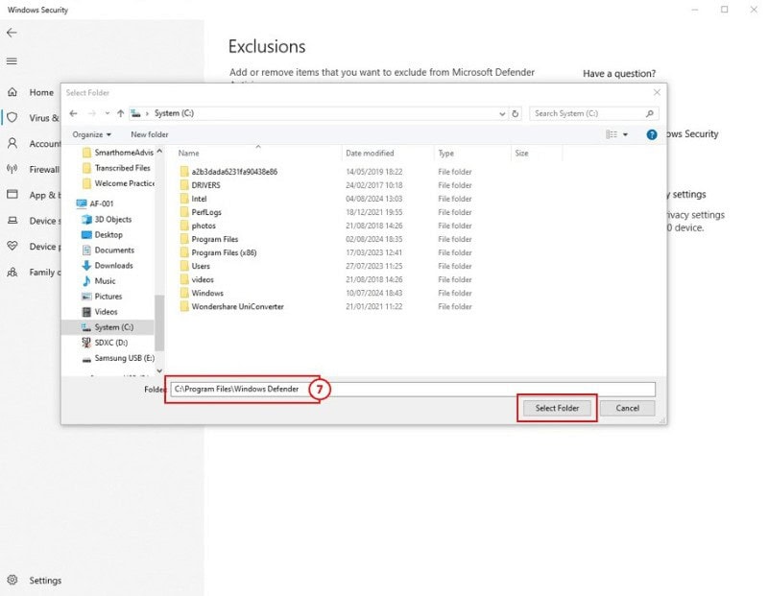This screenshot has height=596, width=768.
Task: Open the view options dropdown arrow
Action: [x=625, y=134]
